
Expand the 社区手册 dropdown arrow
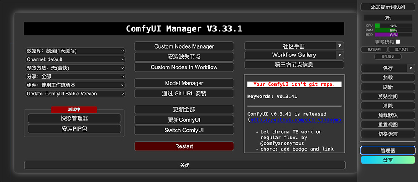pos(339,46)
